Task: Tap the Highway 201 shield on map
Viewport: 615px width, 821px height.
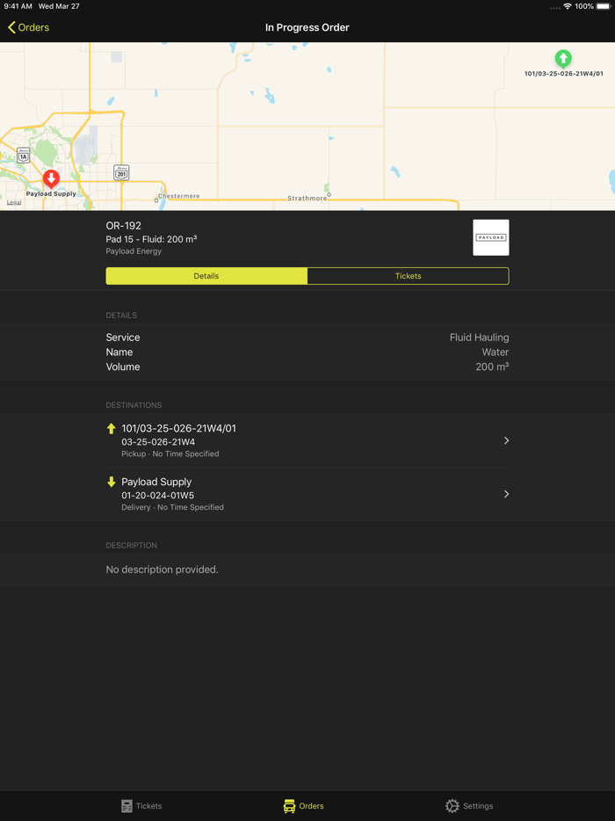Action: tap(121, 173)
